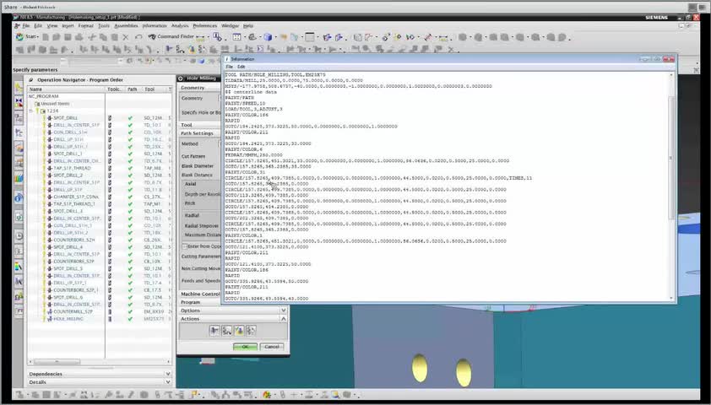Image resolution: width=711 pixels, height=405 pixels.
Task: Click the Undo arrow icon in toolbar
Action: [138, 37]
